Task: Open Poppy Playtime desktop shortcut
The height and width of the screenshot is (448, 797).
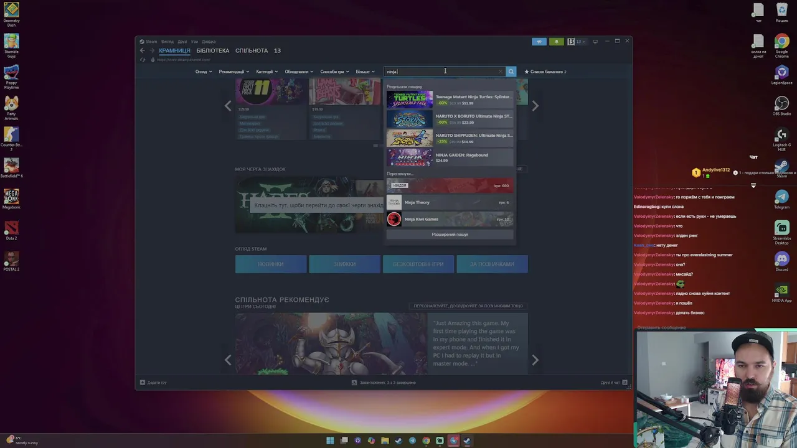Action: 11,77
